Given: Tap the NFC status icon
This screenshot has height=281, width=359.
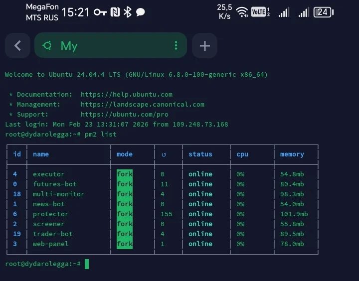Looking at the screenshot, I should click(x=115, y=12).
